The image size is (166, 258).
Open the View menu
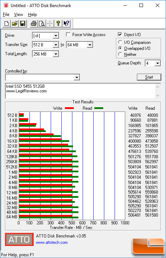18,15
